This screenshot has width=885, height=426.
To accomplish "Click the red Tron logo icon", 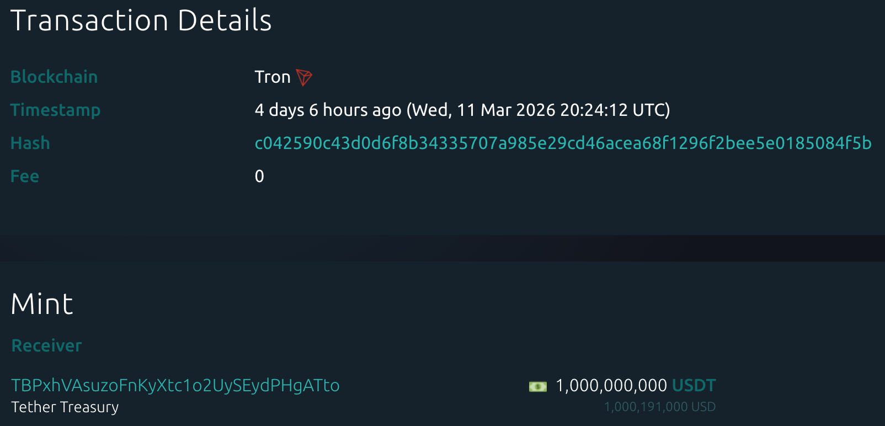I will [x=304, y=77].
